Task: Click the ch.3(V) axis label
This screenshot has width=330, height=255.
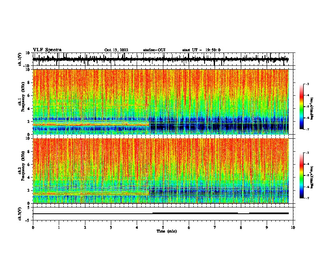Action: pyautogui.click(x=20, y=214)
